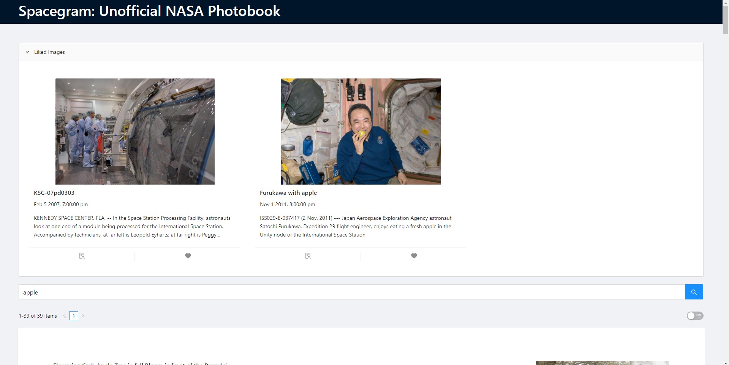Open the KSC-07pd0303 module photo

coord(135,132)
